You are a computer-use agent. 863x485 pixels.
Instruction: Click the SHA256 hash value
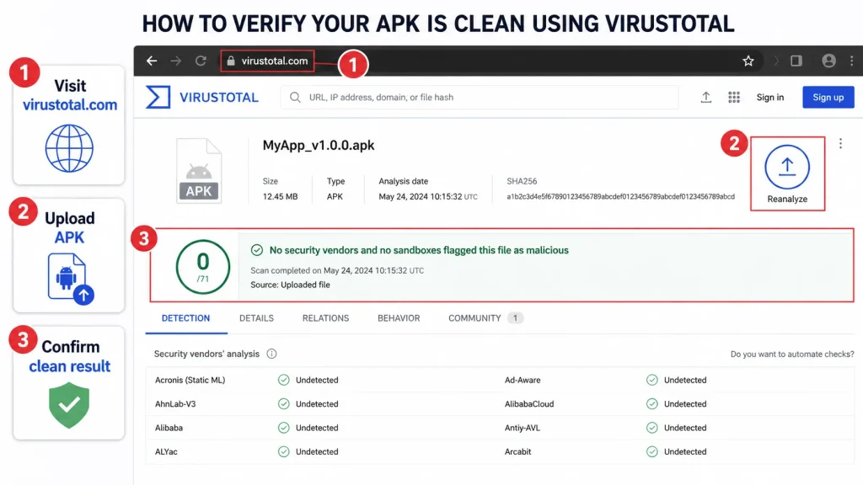pyautogui.click(x=620, y=196)
